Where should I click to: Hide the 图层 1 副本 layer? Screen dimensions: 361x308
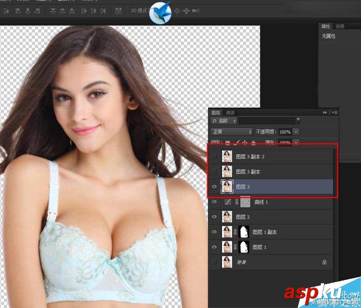[214, 232]
